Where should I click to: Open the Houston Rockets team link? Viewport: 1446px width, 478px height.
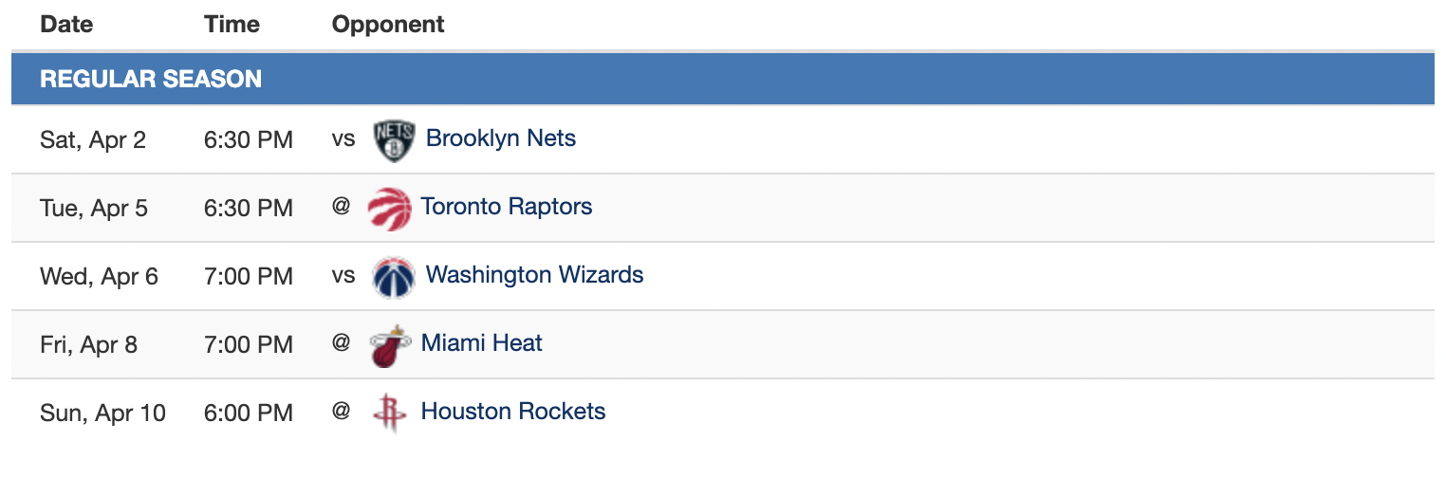(513, 412)
